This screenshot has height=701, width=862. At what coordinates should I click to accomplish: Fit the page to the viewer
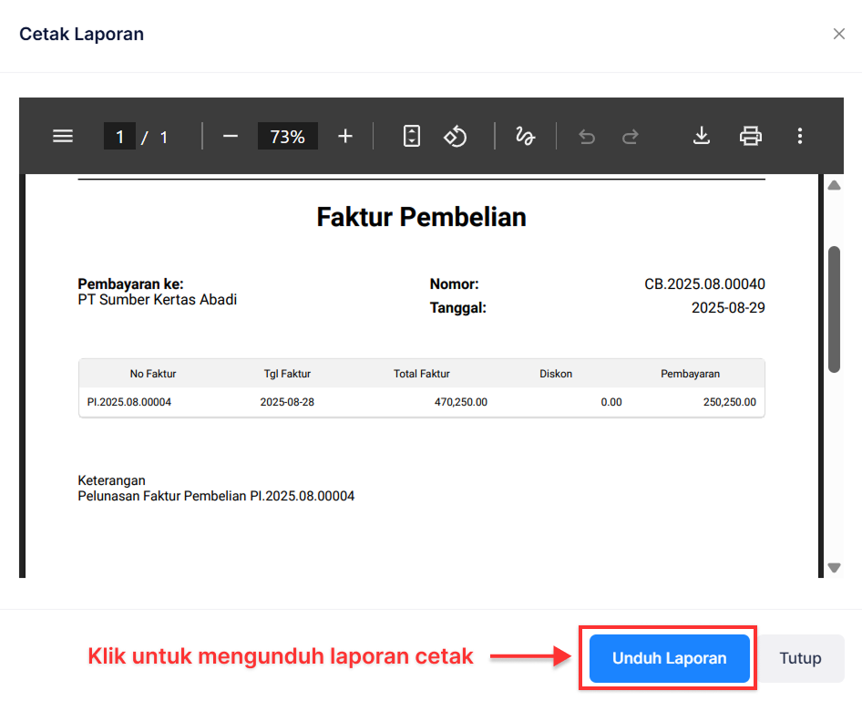click(x=411, y=135)
